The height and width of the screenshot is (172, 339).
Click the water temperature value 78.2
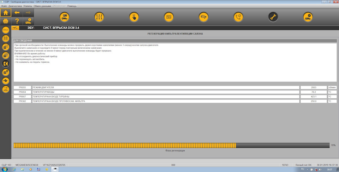click(x=314, y=92)
